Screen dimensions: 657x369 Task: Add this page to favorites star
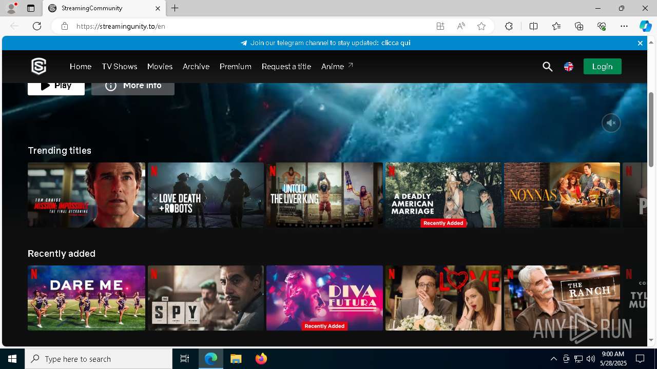coord(481,26)
